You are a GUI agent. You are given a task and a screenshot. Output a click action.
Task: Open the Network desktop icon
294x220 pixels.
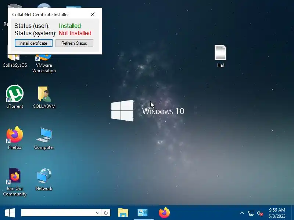[44, 179]
